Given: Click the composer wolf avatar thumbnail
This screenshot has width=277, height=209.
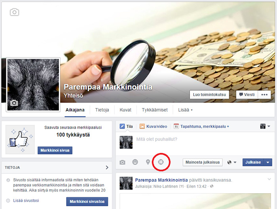Looking at the screenshot, I should [126, 142].
